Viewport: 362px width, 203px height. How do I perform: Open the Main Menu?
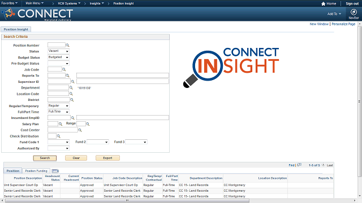click(35, 3)
